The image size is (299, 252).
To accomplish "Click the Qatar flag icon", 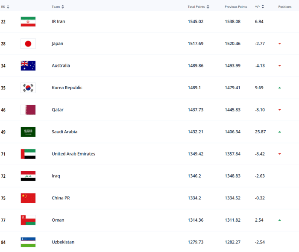I will [28, 110].
